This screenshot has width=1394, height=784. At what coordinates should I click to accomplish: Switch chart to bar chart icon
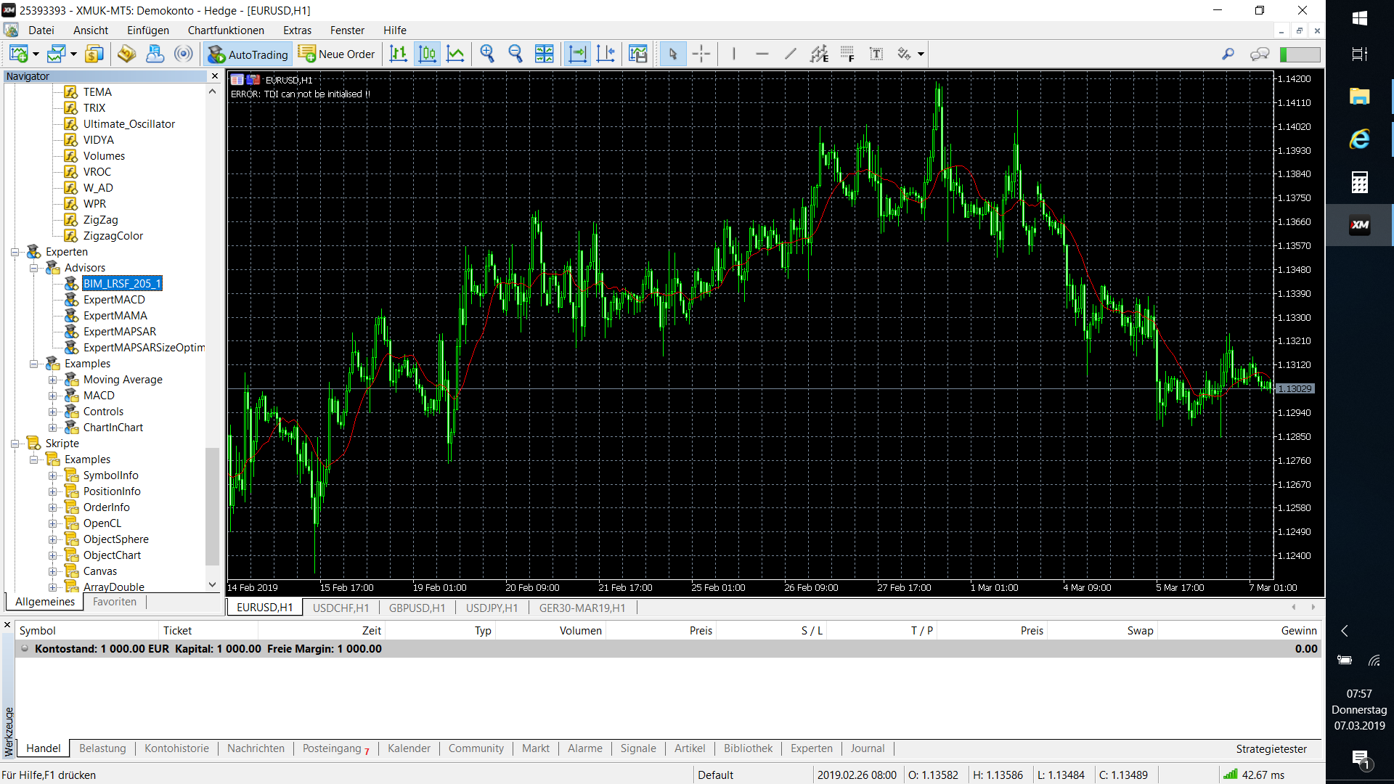tap(399, 54)
